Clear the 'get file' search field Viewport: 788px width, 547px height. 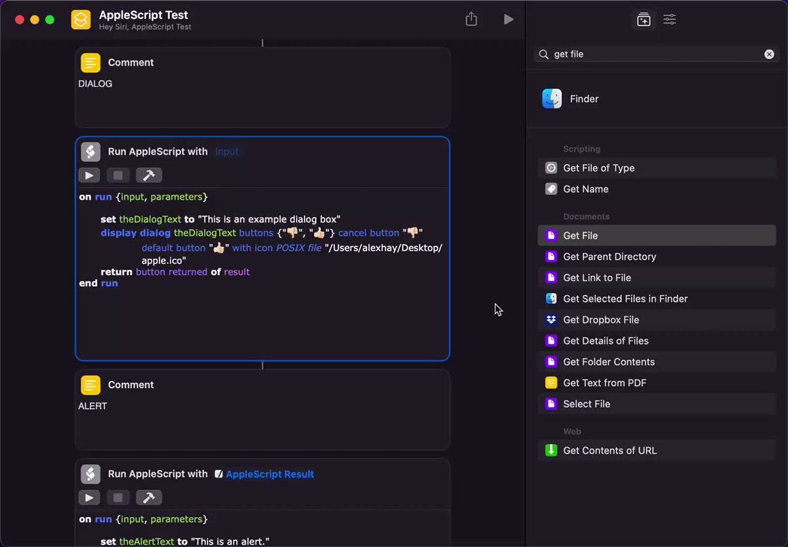pos(769,55)
